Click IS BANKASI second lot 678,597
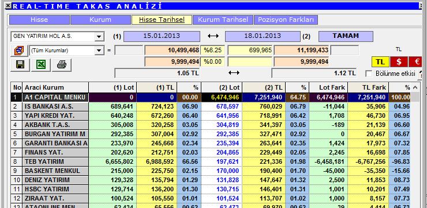 point(222,106)
